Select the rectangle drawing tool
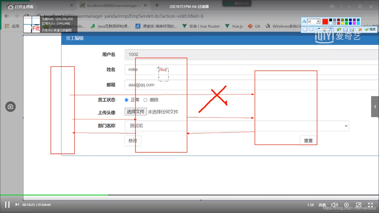 coord(305,29)
